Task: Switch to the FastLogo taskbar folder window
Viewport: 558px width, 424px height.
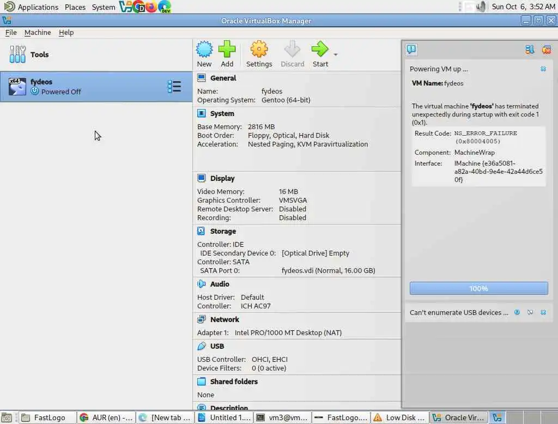Action: point(47,417)
